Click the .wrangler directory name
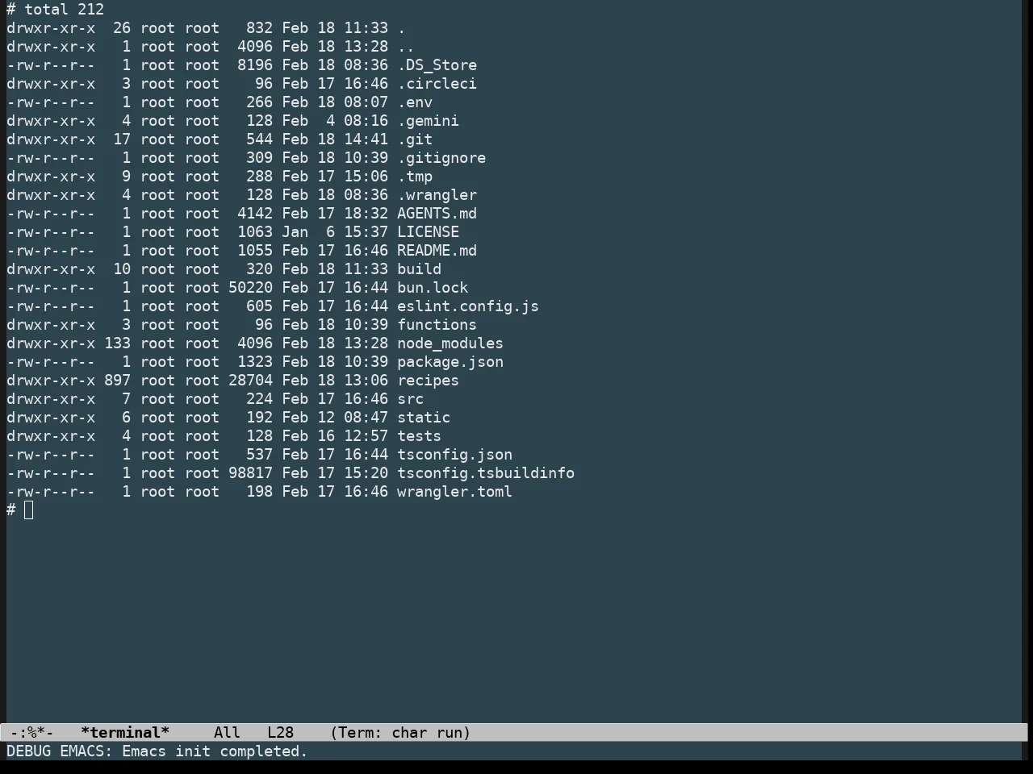 [x=437, y=195]
